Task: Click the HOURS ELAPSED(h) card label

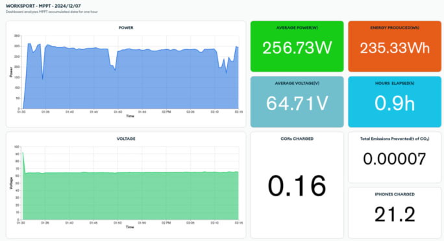Action: click(x=395, y=84)
